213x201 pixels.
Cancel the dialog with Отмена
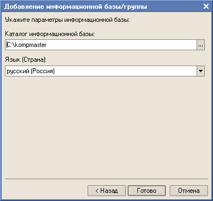tap(189, 191)
